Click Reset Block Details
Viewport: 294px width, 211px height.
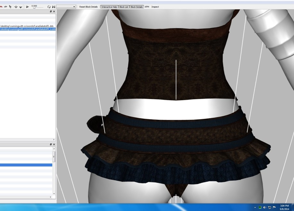pos(88,7)
